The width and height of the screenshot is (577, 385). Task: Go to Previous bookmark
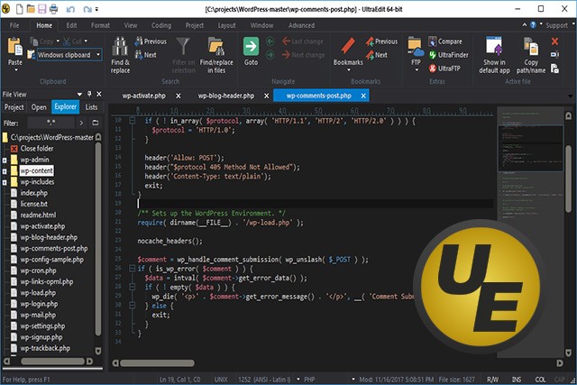tap(381, 41)
